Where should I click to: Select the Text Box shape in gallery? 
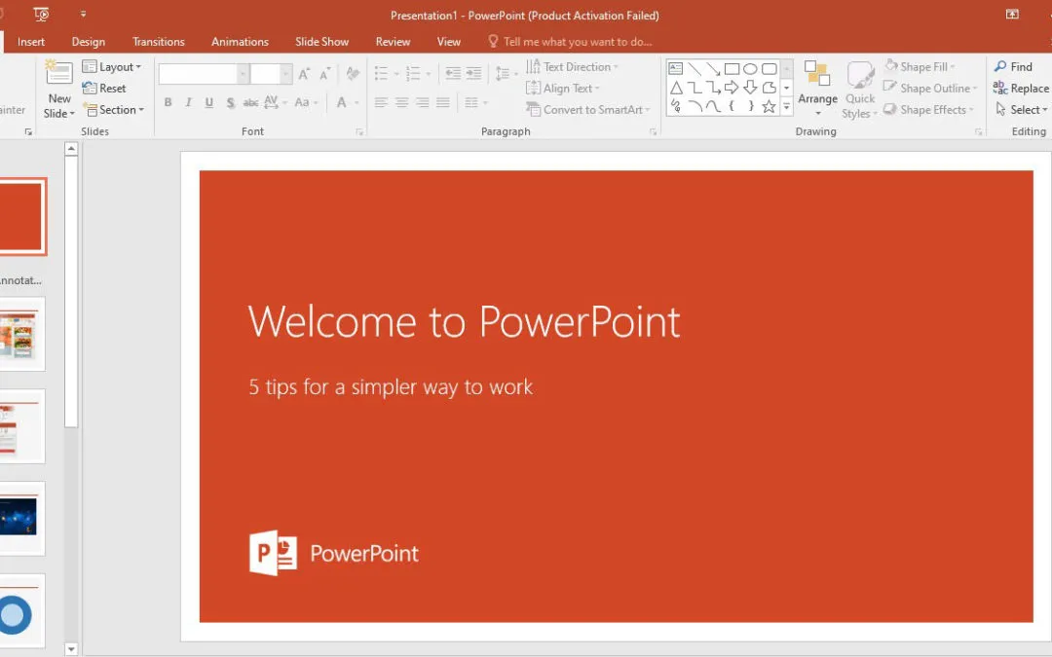(676, 68)
